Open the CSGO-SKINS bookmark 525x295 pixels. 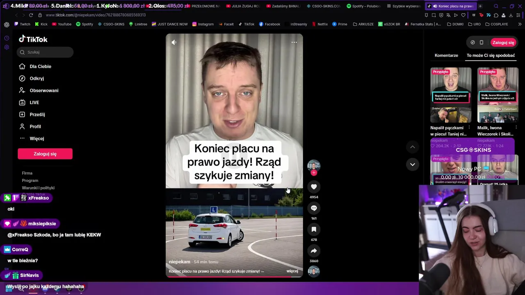click(x=111, y=24)
